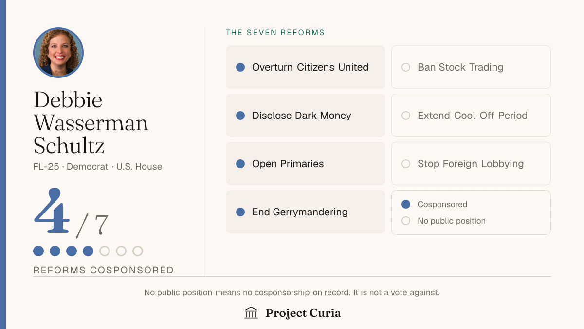Click the empty circle beside Extend Cool-Off Period
The width and height of the screenshot is (584, 329).
pyautogui.click(x=406, y=116)
